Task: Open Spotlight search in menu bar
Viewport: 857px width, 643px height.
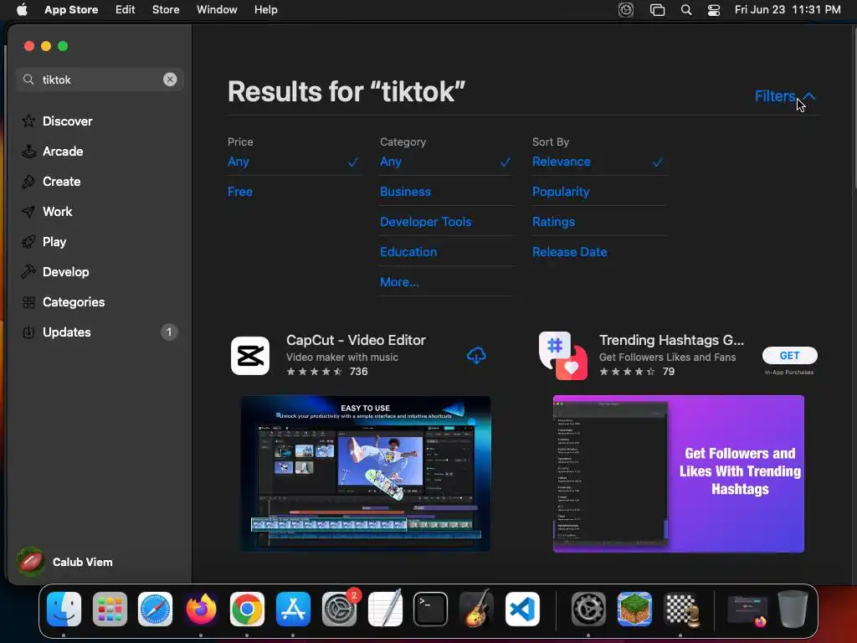Action: pyautogui.click(x=686, y=10)
